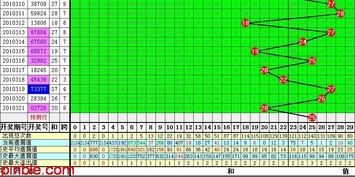Click the 开奖期号 column header
The width and height of the screenshot is (355, 177).
14,127
